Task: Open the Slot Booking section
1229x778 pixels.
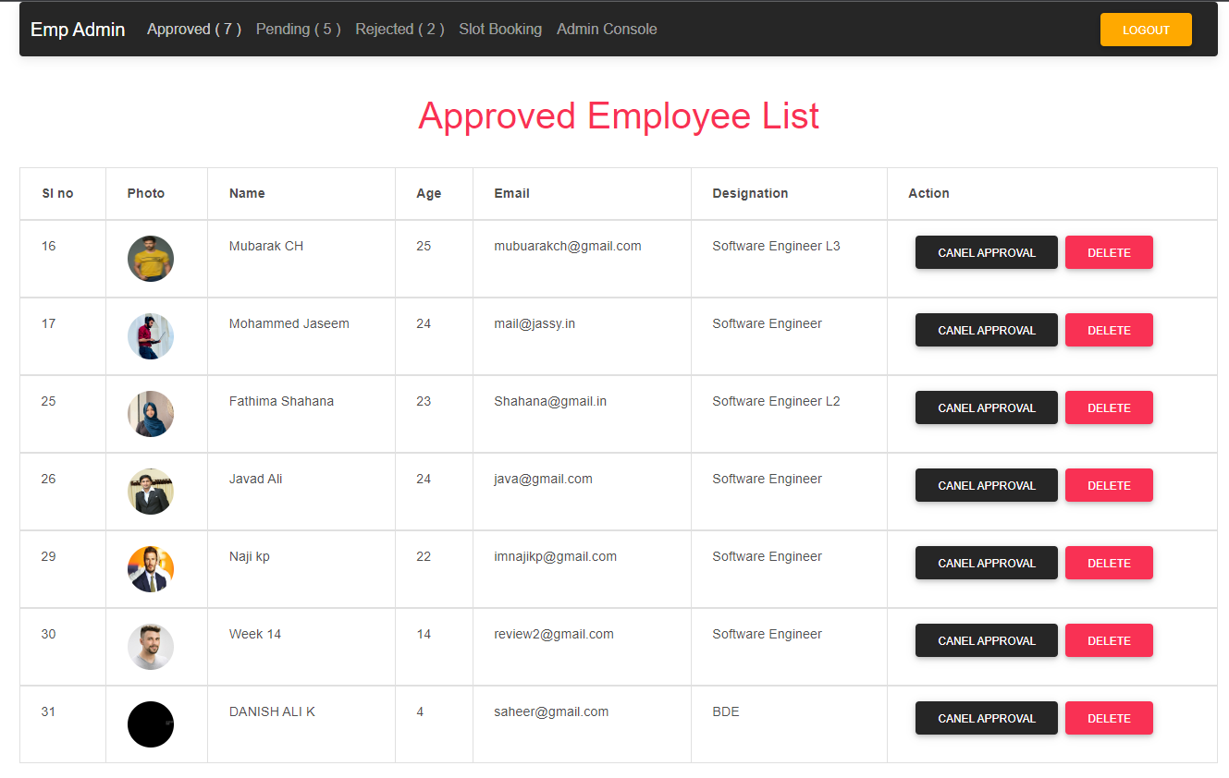Action: [500, 29]
